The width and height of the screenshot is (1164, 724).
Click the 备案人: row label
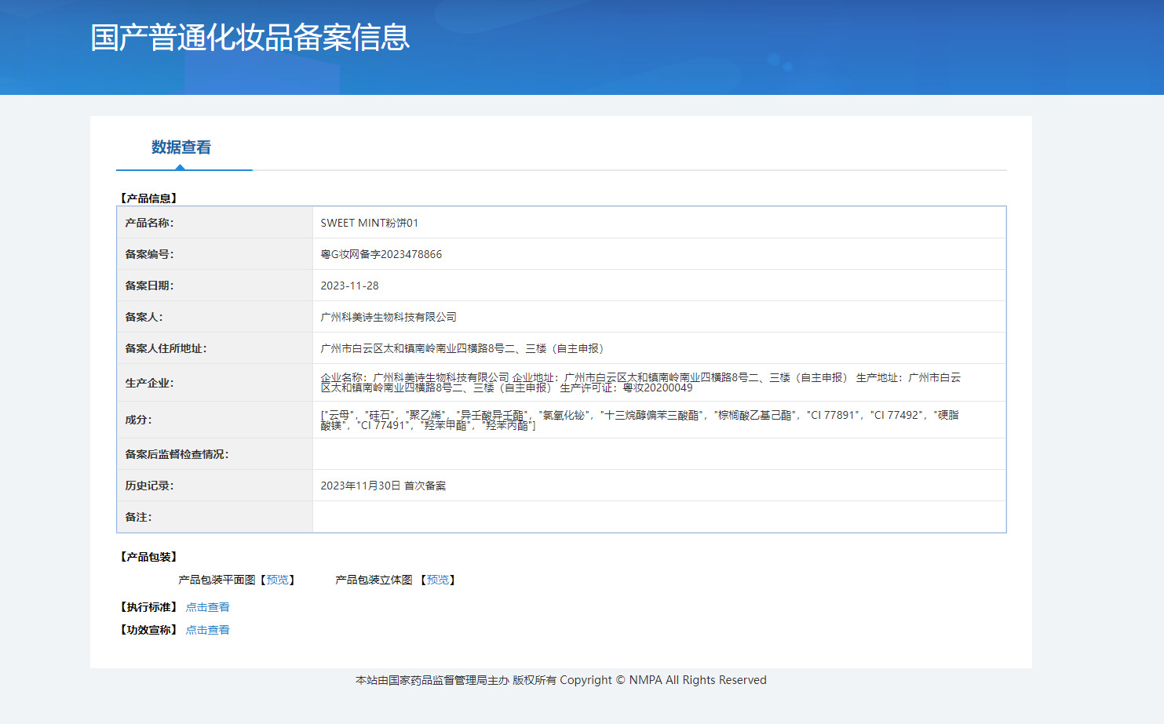point(144,317)
